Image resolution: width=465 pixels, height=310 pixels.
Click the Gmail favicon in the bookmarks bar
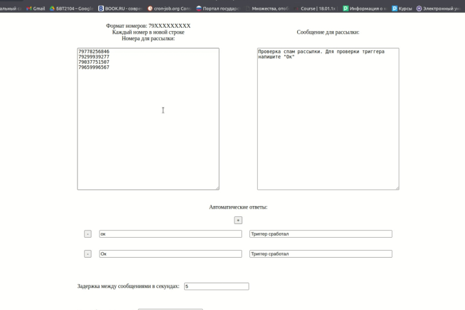pos(29,8)
